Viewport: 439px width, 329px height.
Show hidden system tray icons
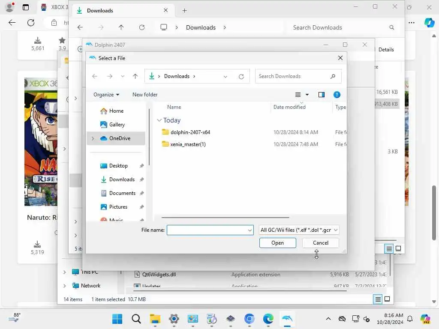pos(328,319)
